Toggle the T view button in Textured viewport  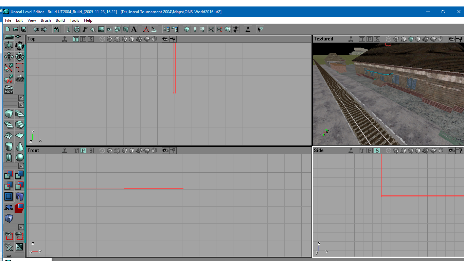tap(362, 39)
